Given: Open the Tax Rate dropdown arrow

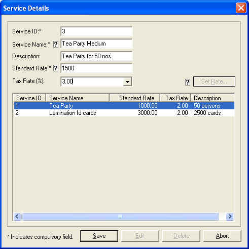Looking at the screenshot, I should coord(127,82).
